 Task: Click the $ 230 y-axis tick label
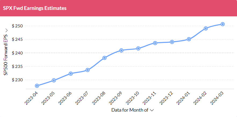(x=18, y=80)
